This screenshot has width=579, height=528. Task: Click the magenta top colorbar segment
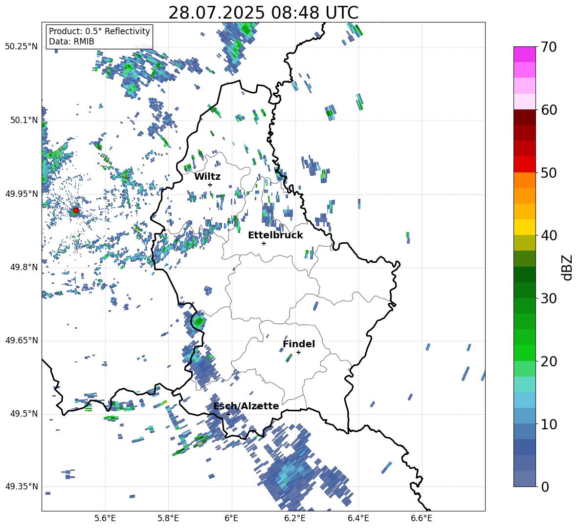tap(524, 54)
